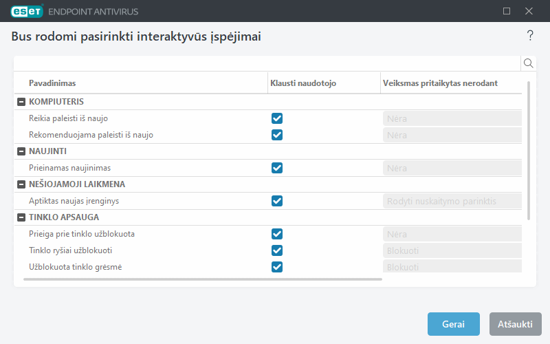Click the TINKLO APSAUGA group label
The width and height of the screenshot is (550, 344).
pyautogui.click(x=64, y=217)
